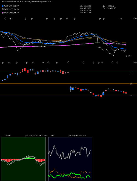Click the Pre O: 23.33 value
This screenshot has width=137, height=181.
(85, 6)
